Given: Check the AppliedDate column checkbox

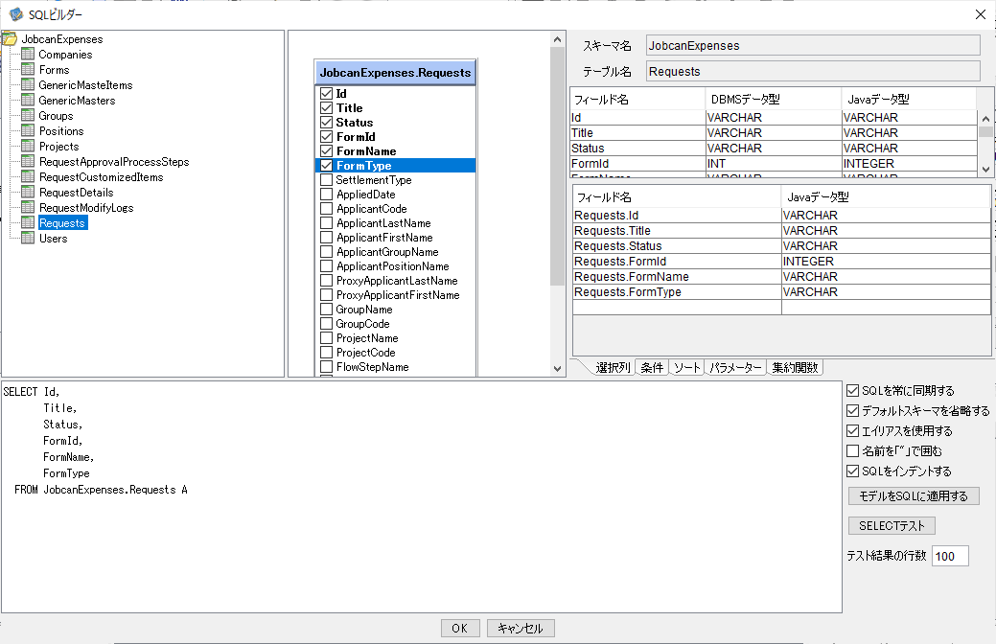Looking at the screenshot, I should pyautogui.click(x=327, y=195).
